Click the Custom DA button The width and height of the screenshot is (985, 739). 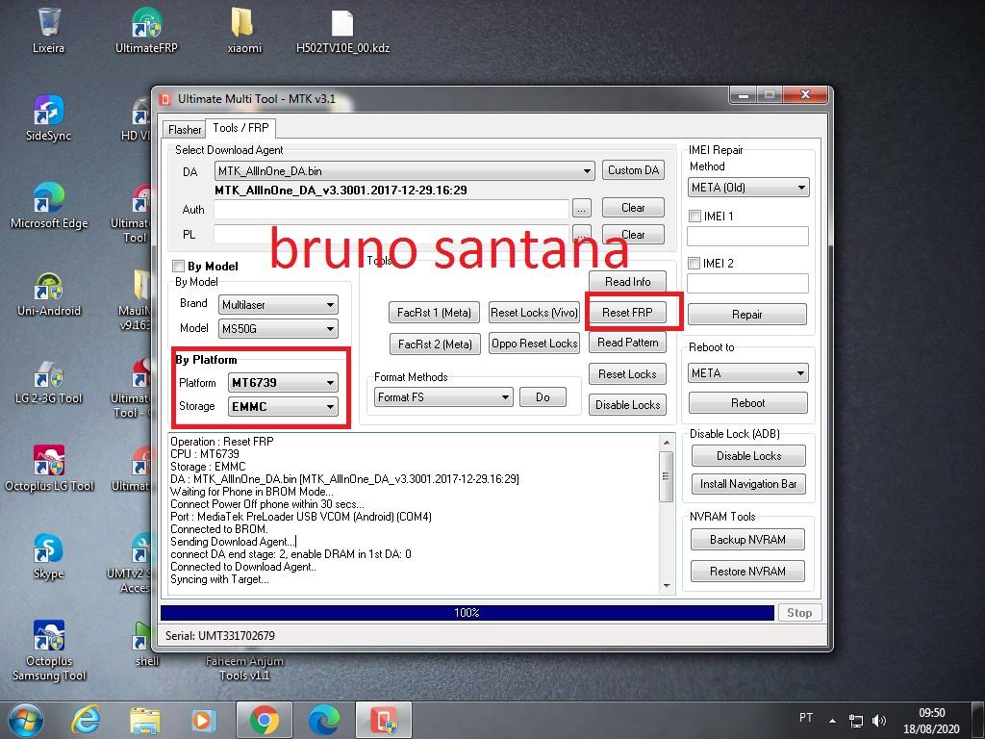click(633, 170)
